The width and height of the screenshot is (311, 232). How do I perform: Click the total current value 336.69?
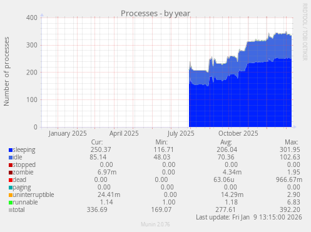[x=97, y=209]
